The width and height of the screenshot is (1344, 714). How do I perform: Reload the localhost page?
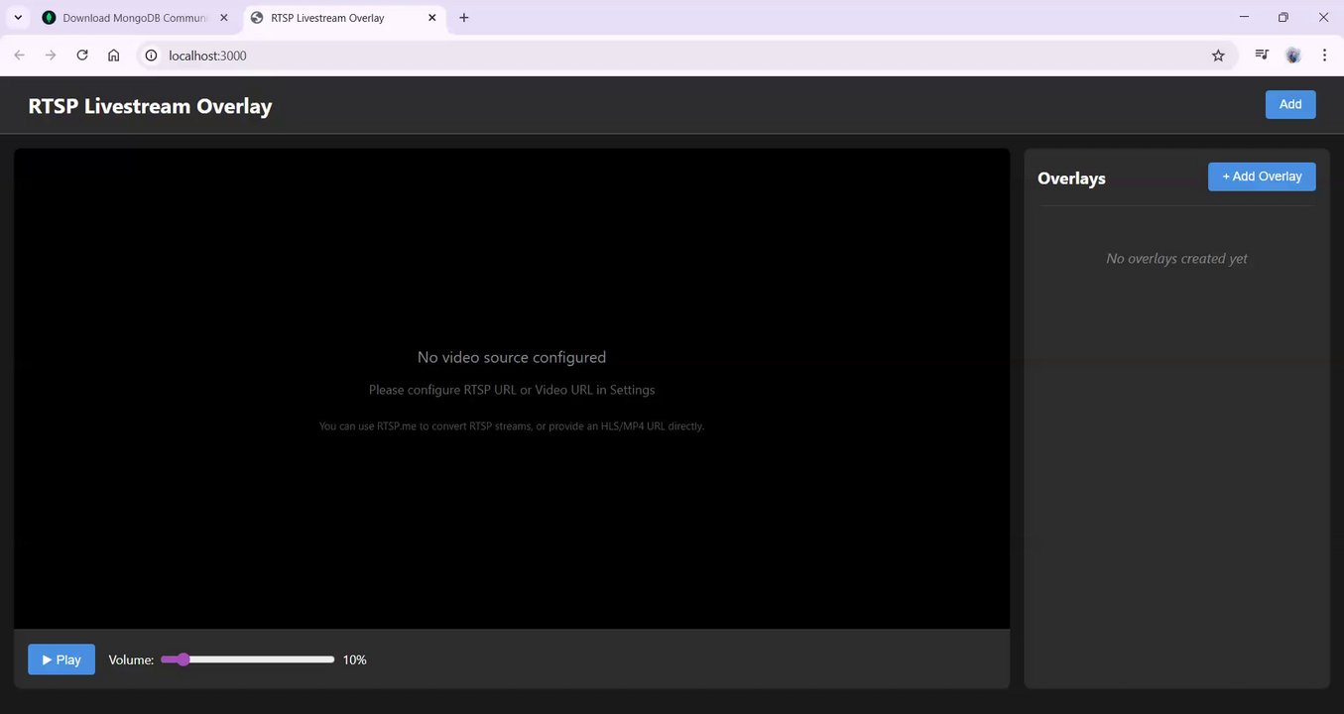(82, 56)
